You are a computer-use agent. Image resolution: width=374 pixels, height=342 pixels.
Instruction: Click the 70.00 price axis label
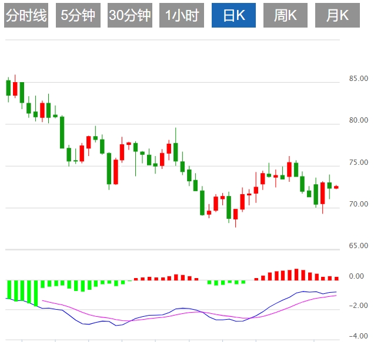coord(358,204)
